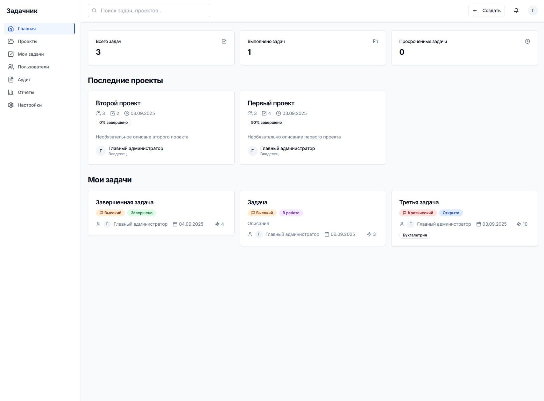The image size is (544, 401).
Task: Click the 50% завершено progress badge
Action: point(266,123)
